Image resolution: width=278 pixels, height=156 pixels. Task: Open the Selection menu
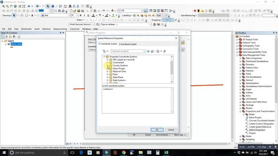click(x=46, y=29)
